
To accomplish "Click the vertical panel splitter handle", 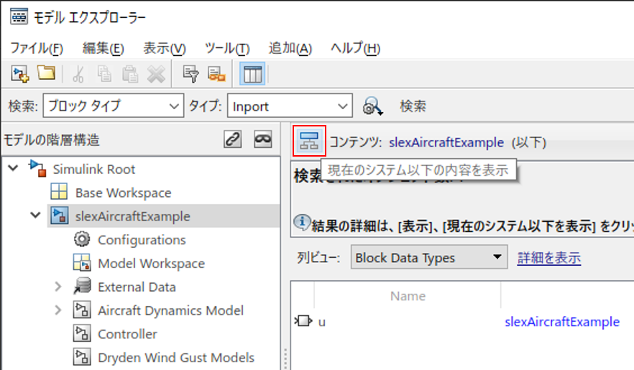I will click(x=285, y=359).
